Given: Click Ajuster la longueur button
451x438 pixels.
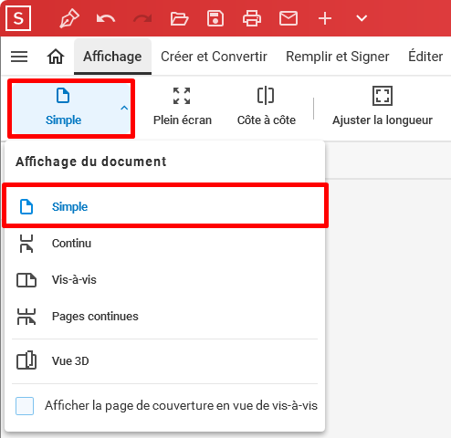Looking at the screenshot, I should click(x=383, y=107).
